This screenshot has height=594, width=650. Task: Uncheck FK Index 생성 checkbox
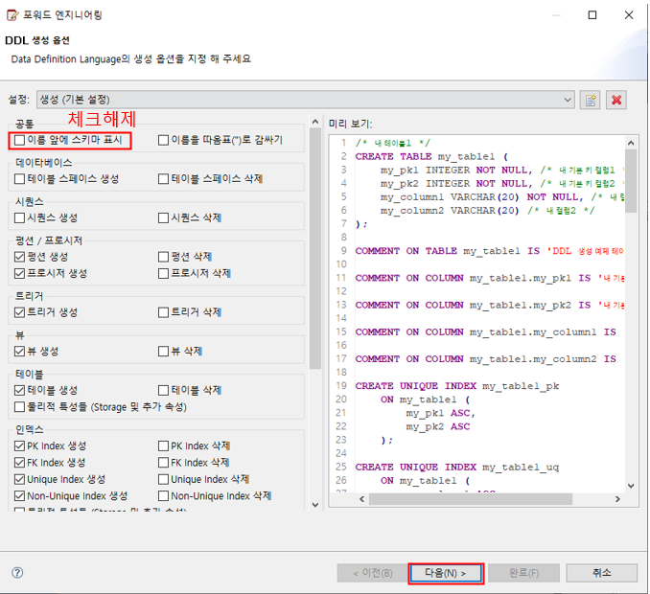click(19, 463)
